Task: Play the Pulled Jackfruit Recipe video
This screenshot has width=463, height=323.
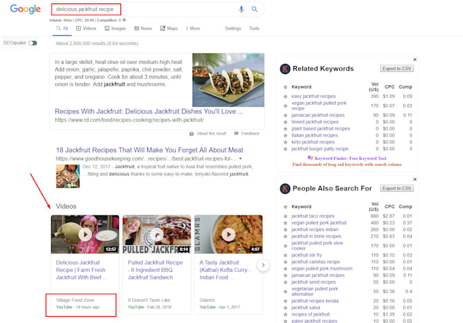Action: tap(157, 235)
